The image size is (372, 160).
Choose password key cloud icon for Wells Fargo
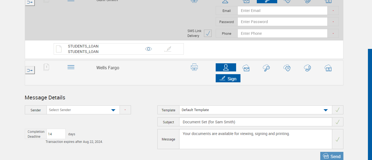(266, 68)
